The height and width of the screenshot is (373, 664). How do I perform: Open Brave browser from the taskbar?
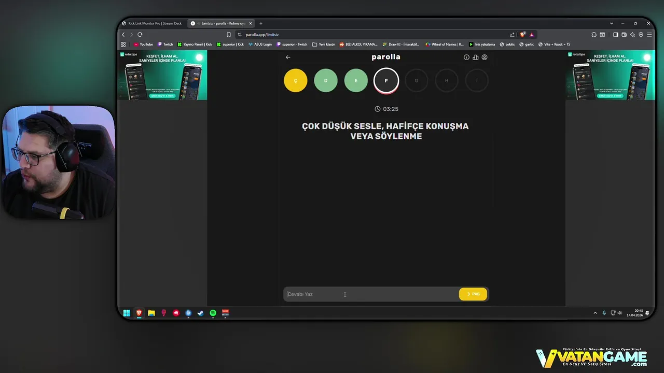139,313
